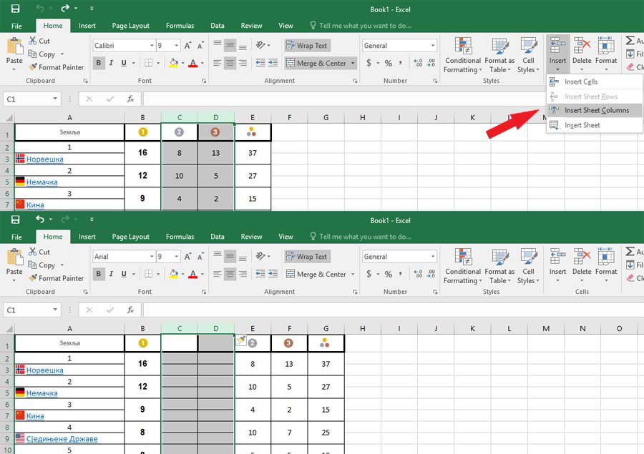Toggle Wrap Text in the bottom Excel window
Viewport: 644px width, 454px height.
click(x=307, y=257)
